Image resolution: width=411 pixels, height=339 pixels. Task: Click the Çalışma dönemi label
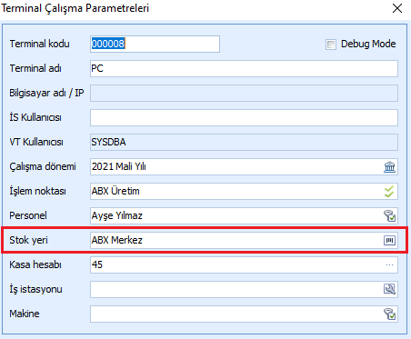coord(43,166)
